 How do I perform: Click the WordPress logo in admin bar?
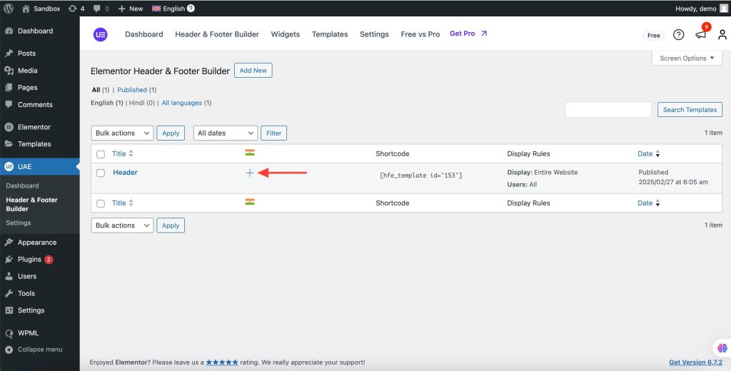coord(9,9)
